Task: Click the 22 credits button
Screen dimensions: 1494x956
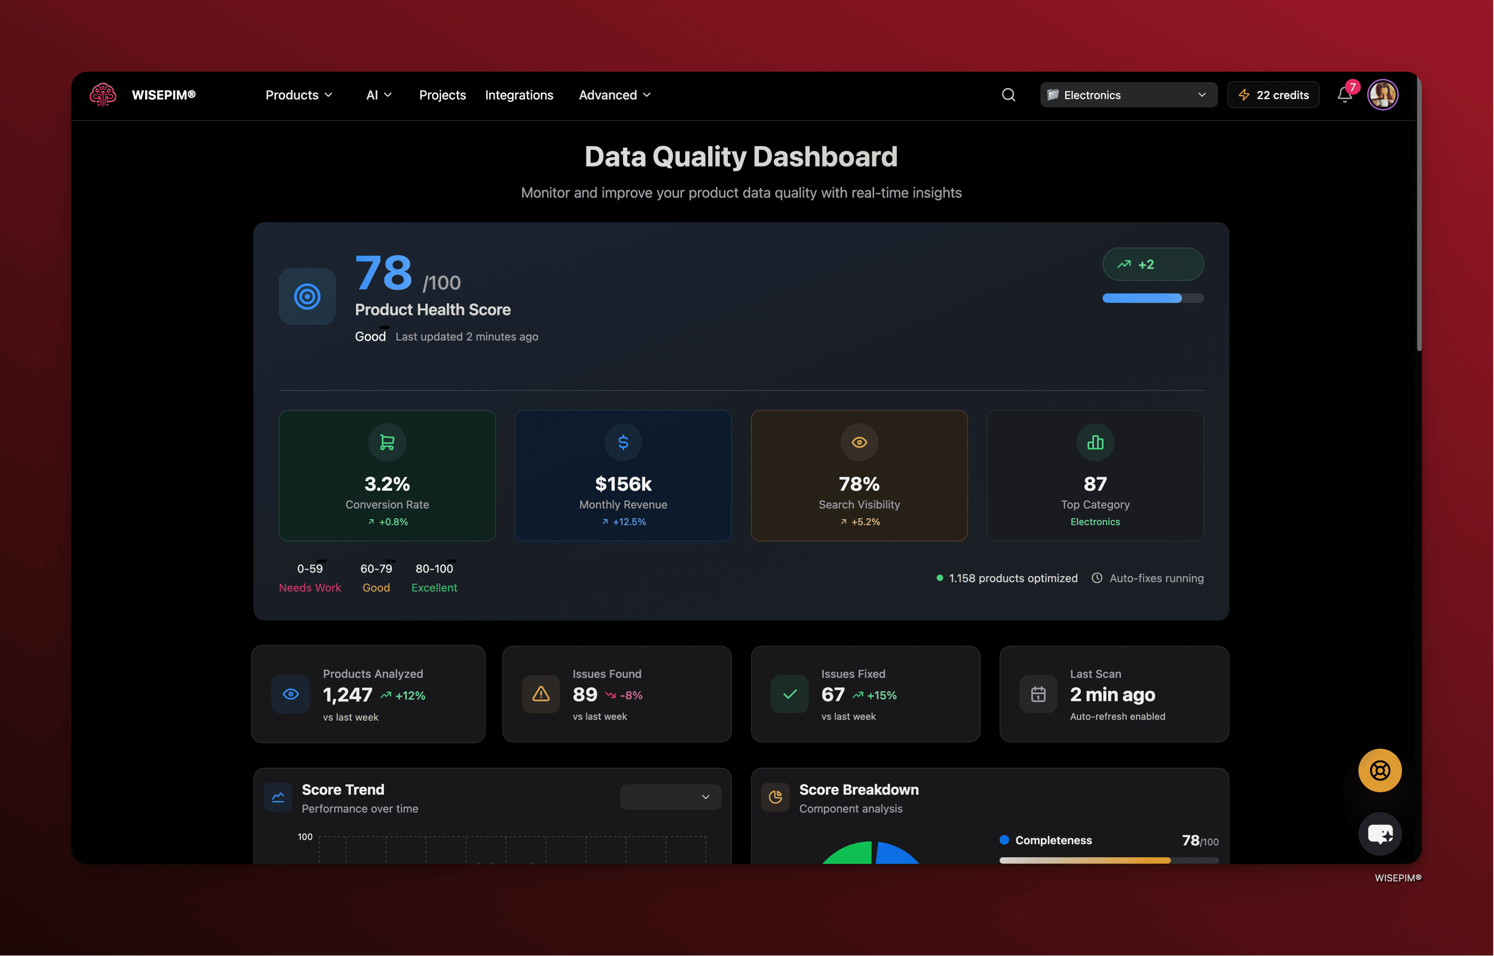Action: 1273,94
